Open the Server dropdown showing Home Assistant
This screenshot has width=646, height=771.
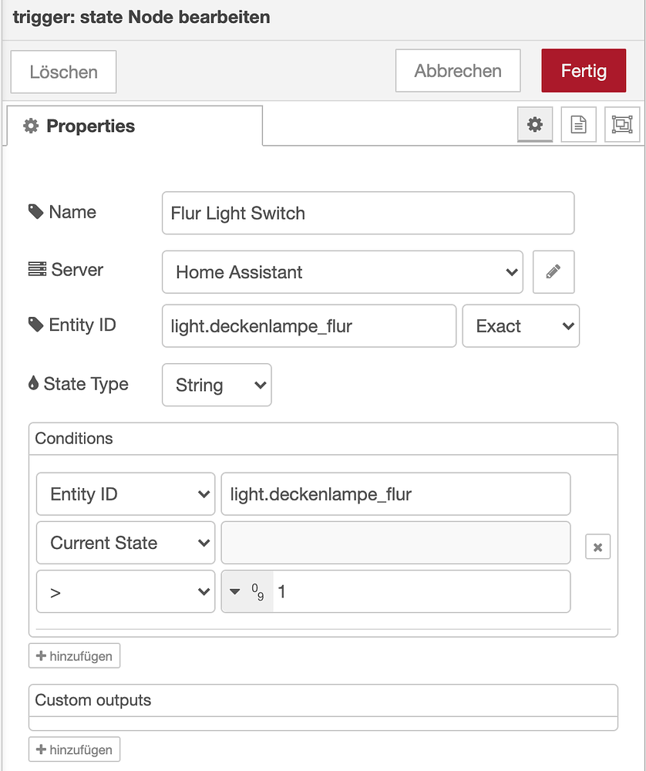pyautogui.click(x=342, y=271)
